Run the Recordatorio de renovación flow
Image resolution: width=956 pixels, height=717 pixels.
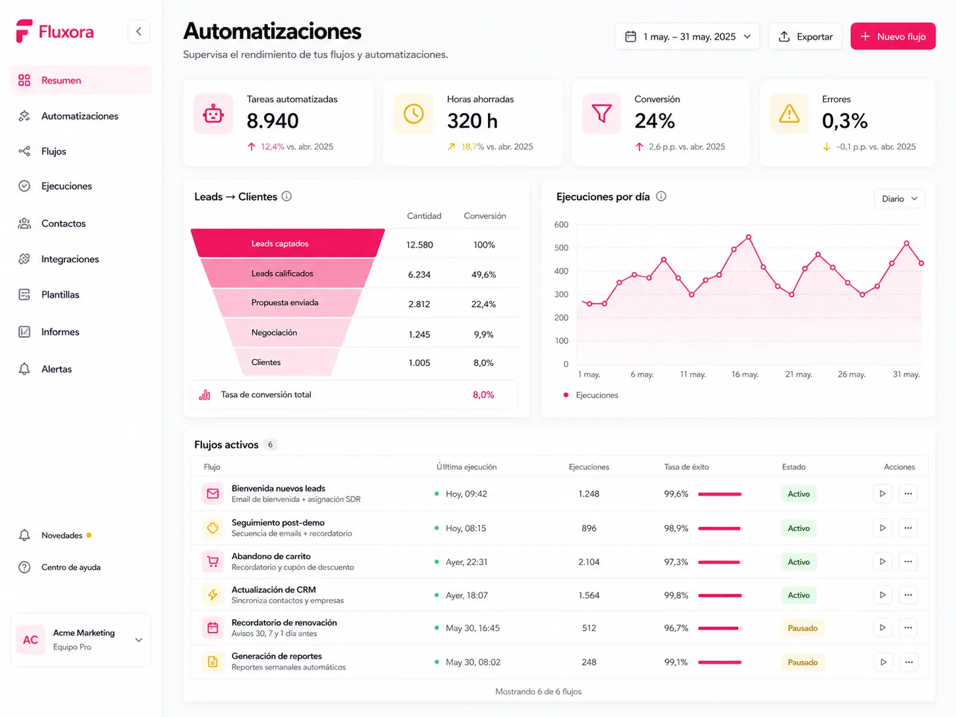point(883,627)
